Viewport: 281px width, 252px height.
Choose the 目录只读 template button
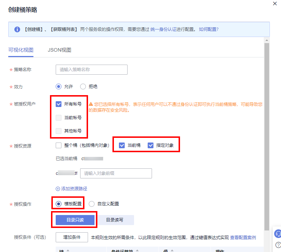pos(75,220)
